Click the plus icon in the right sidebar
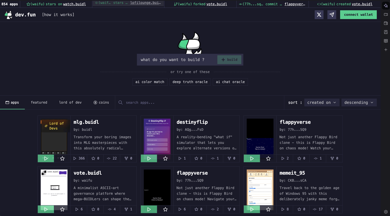The height and width of the screenshot is (216, 390). (386, 50)
